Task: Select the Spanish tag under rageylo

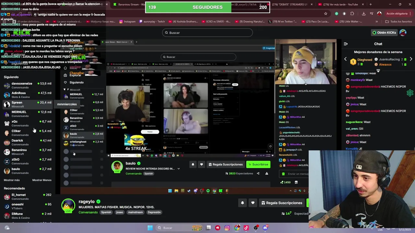Action: 106,212
